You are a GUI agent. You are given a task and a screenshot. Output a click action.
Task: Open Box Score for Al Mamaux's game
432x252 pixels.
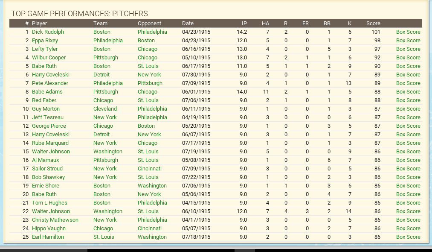pos(408,160)
